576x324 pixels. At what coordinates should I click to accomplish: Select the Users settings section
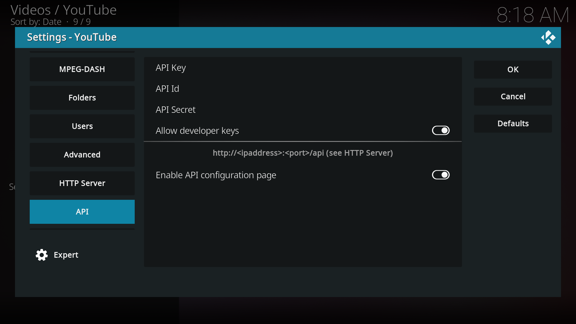pyautogui.click(x=82, y=126)
